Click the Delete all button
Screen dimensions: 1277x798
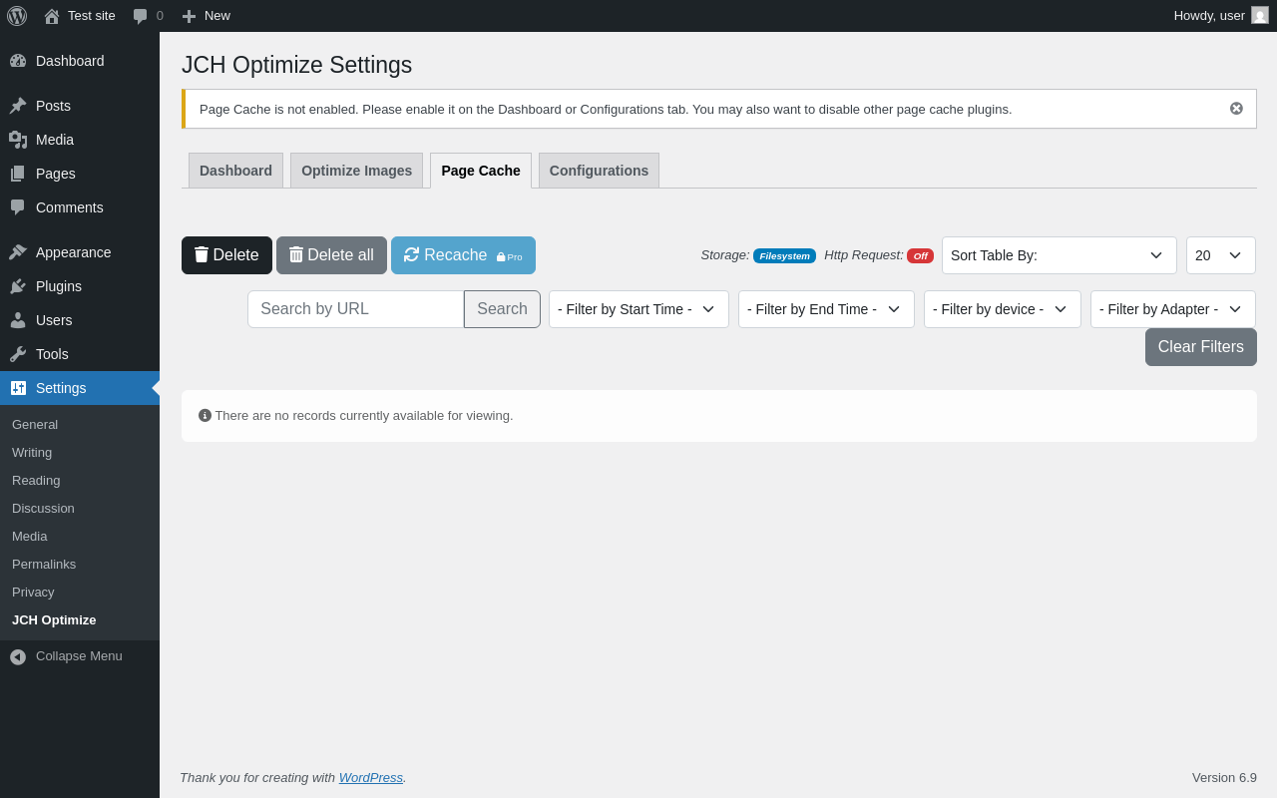point(331,255)
